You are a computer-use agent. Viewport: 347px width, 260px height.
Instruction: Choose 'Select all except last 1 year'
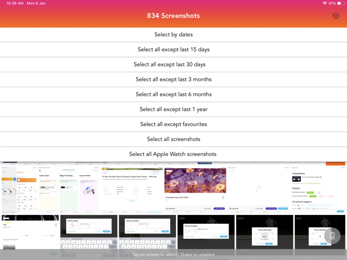pos(173,109)
